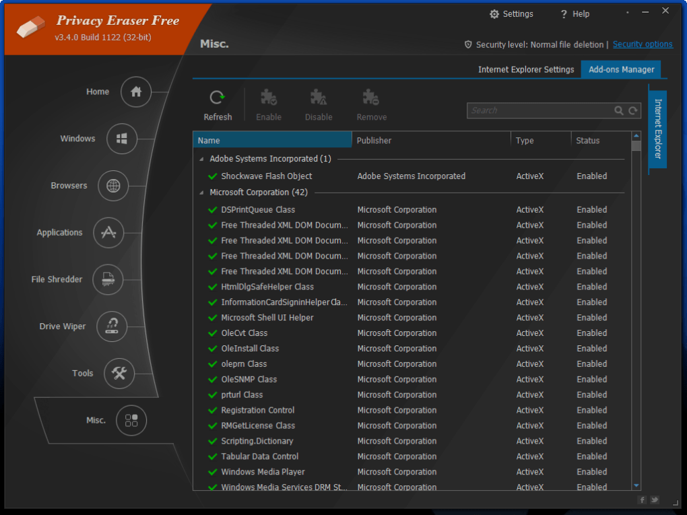Image resolution: width=687 pixels, height=515 pixels.
Task: Open the Drive Wiper icon
Action: (x=112, y=327)
